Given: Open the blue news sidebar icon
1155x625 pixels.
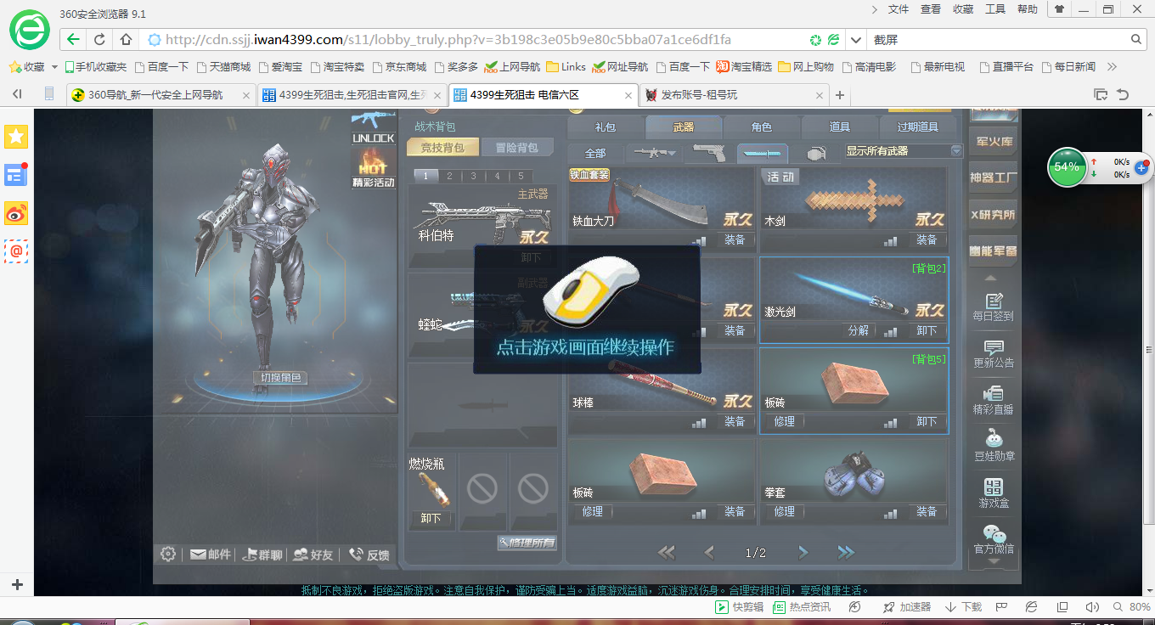Looking at the screenshot, I should (x=16, y=175).
